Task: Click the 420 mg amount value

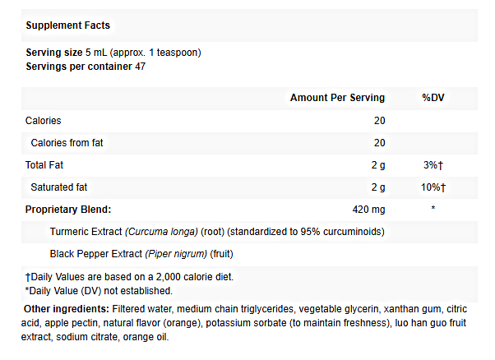Action: point(368,209)
